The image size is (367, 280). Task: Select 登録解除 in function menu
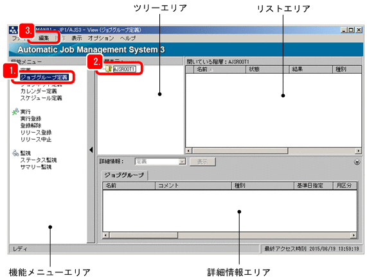pos(31,126)
